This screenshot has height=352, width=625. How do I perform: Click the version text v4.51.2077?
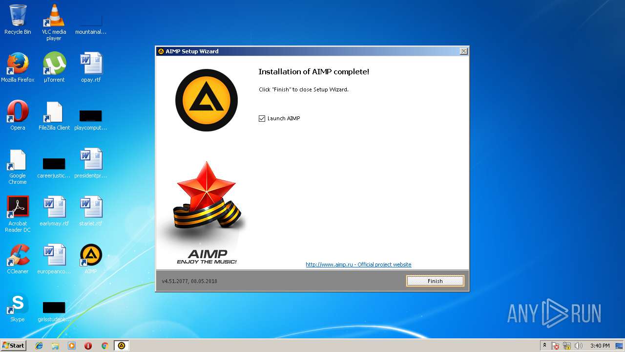pyautogui.click(x=189, y=281)
